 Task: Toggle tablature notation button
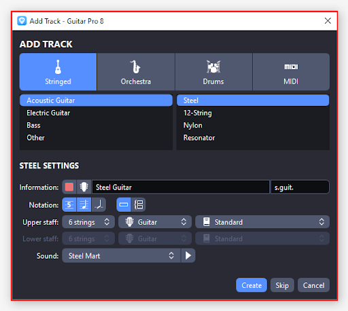click(x=69, y=205)
